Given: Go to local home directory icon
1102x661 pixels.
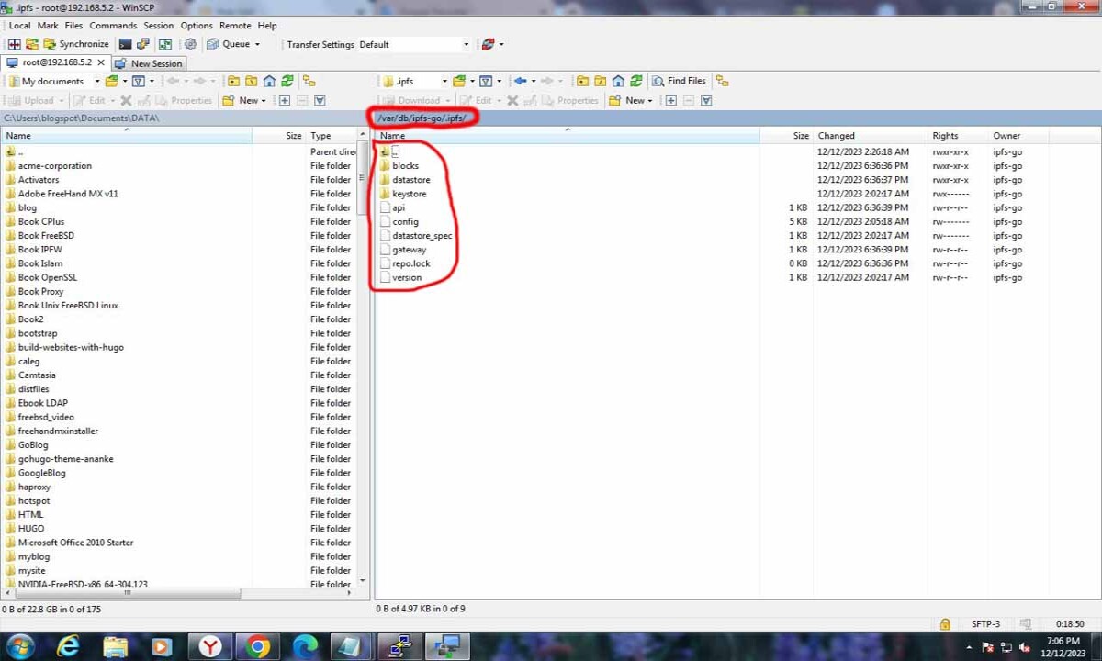Looking at the screenshot, I should (269, 81).
